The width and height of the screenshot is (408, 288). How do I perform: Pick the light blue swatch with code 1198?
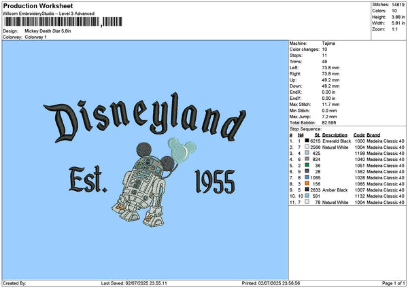click(x=307, y=153)
